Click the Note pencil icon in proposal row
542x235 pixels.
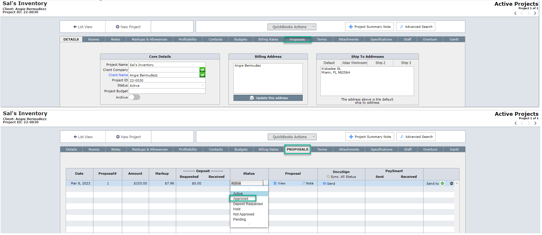[303, 183]
